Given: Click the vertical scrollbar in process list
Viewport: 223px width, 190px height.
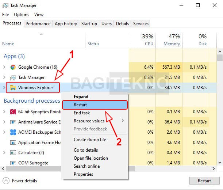Looking at the screenshot, I should (x=220, y=110).
